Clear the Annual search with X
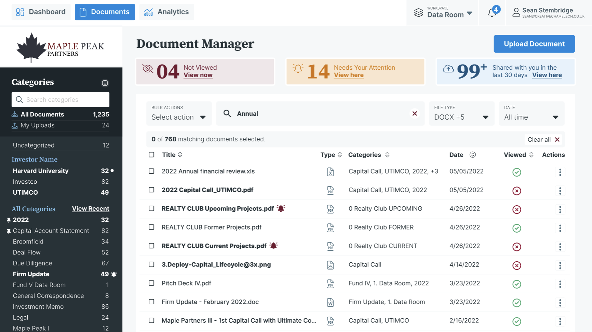 (415, 113)
